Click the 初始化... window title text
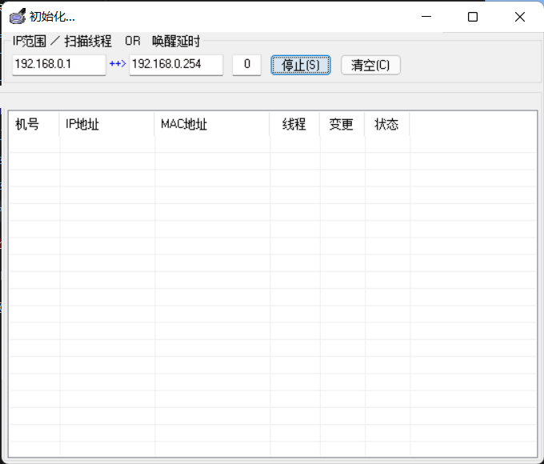This screenshot has width=544, height=464. [52, 17]
